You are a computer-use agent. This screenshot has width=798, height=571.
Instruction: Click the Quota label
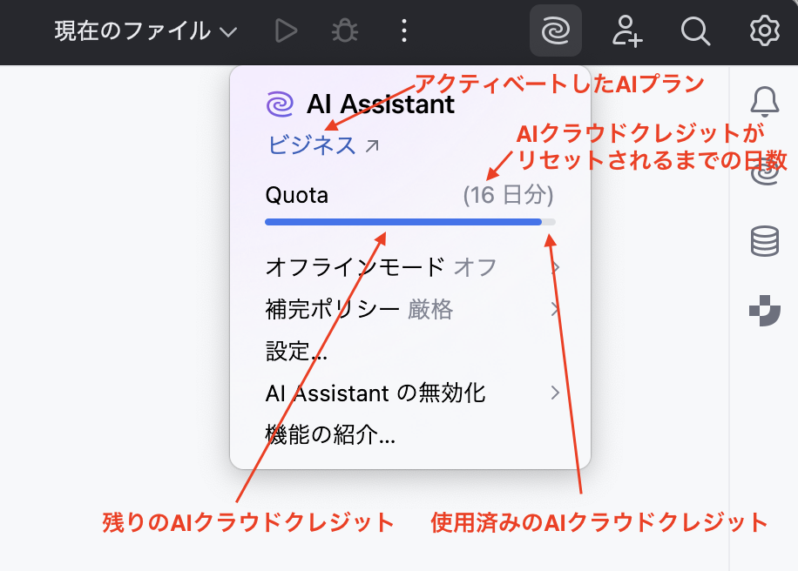point(297,195)
